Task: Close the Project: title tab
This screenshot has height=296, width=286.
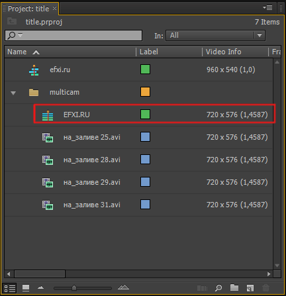Action: (54, 9)
